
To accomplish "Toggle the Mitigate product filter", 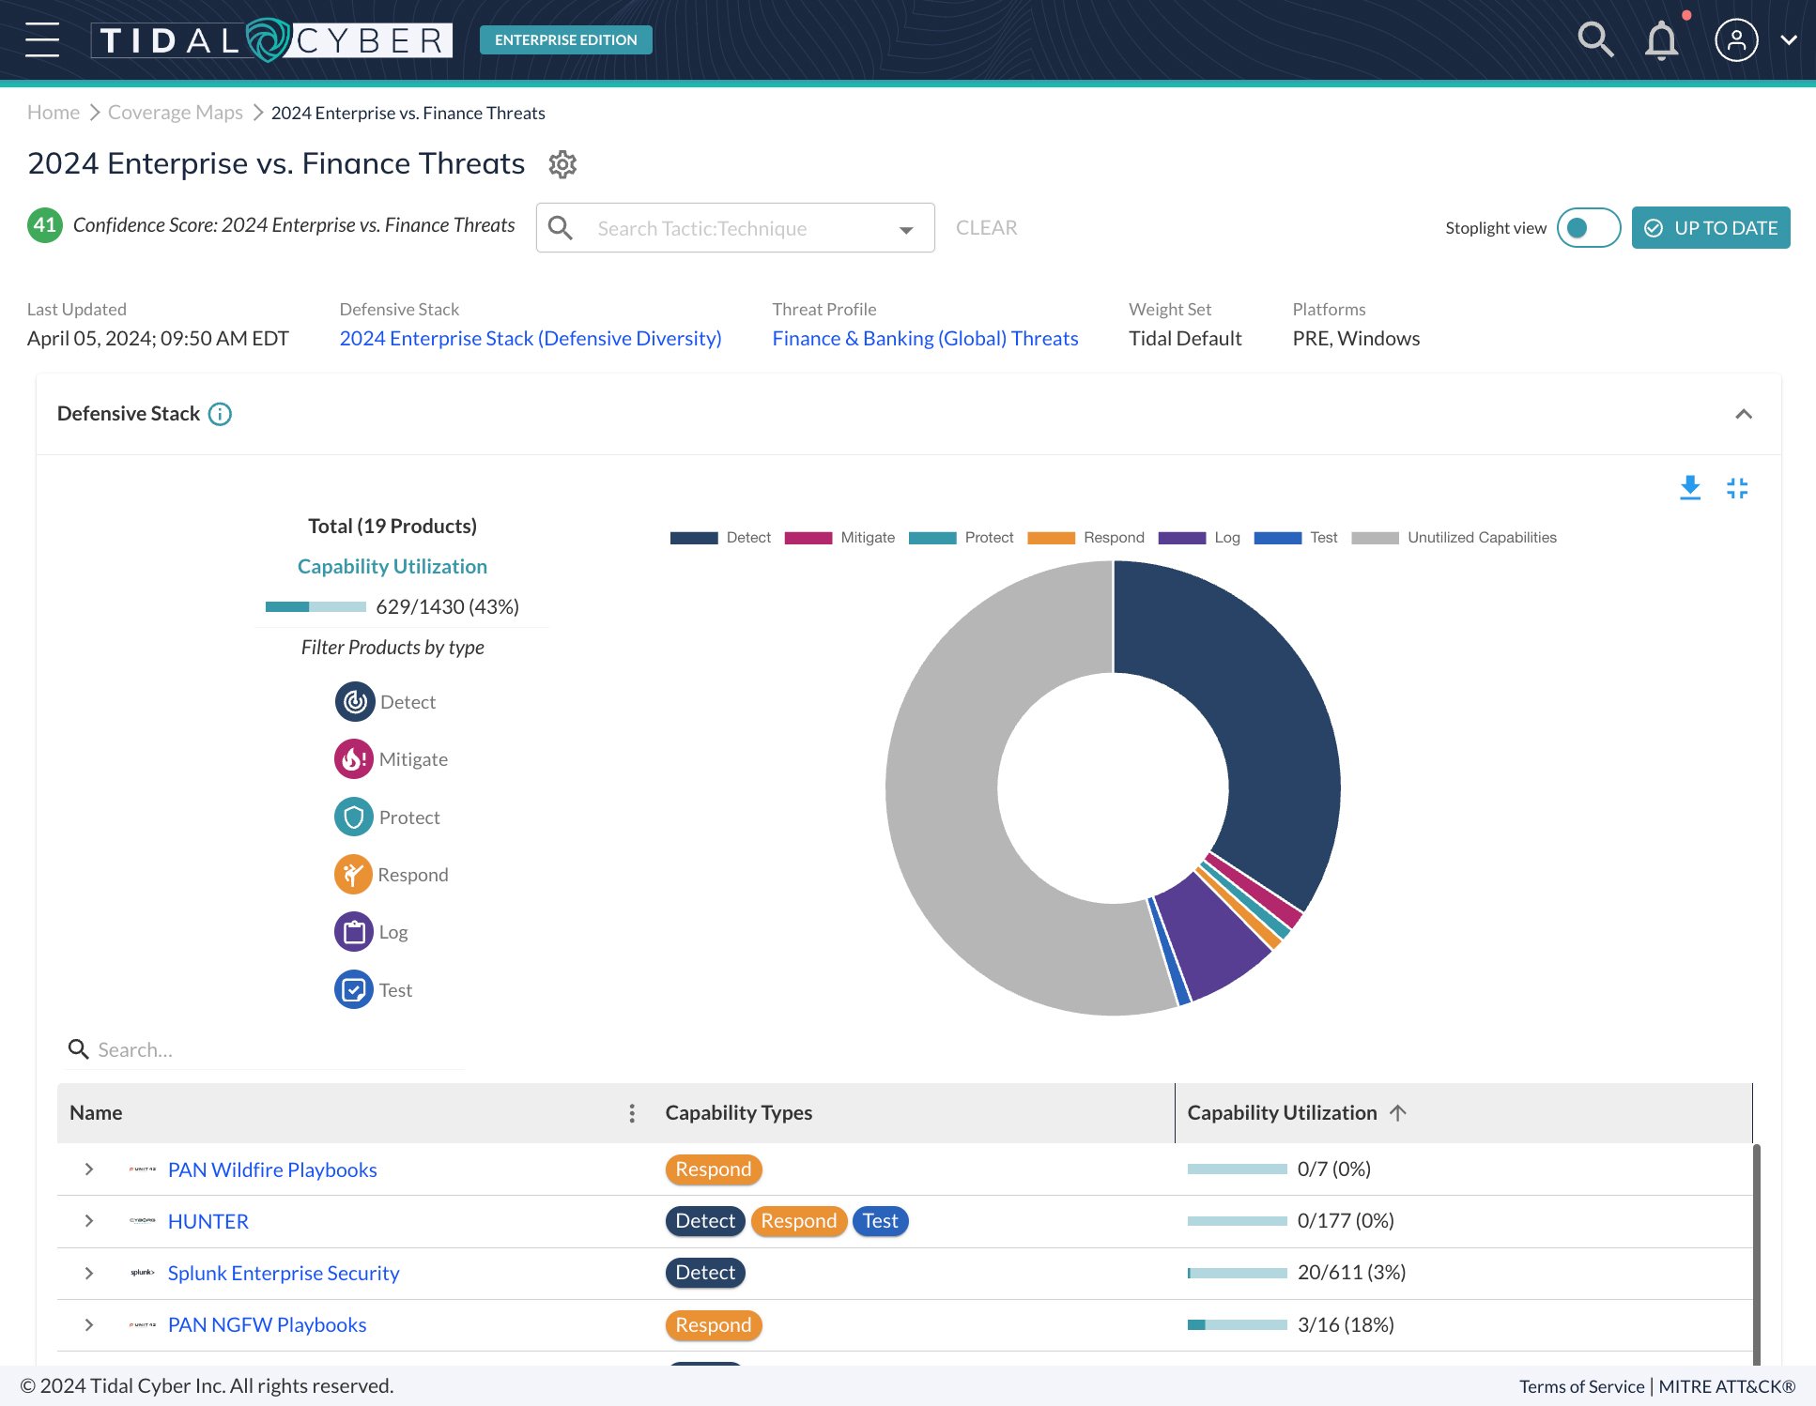I will 353,758.
